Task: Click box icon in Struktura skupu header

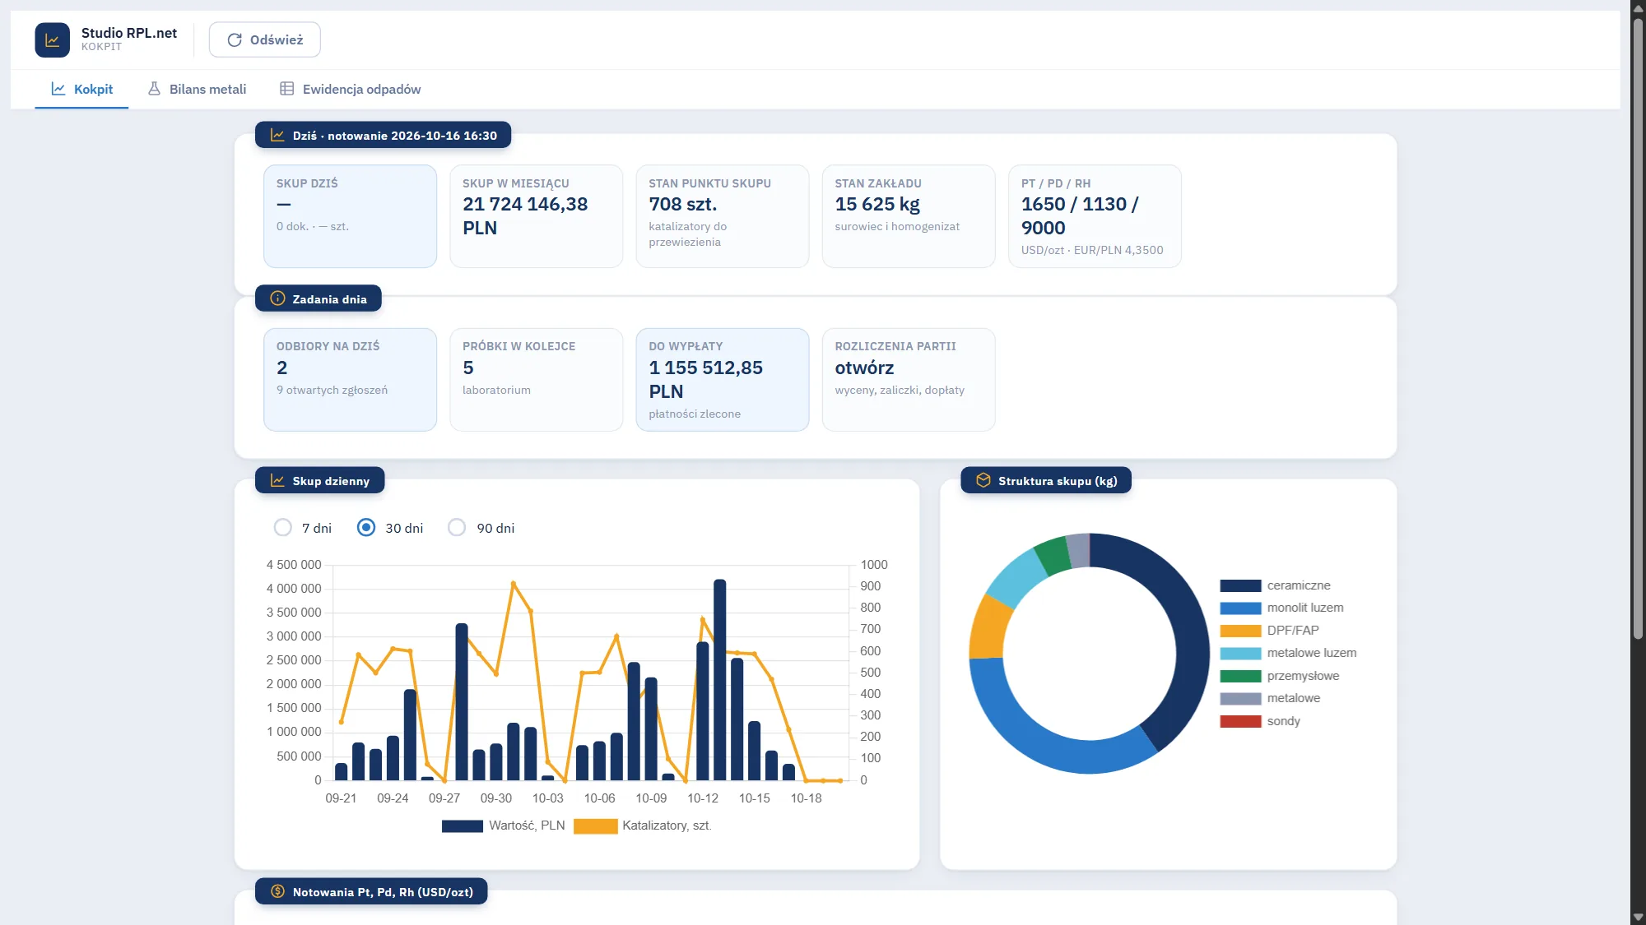Action: click(x=983, y=480)
